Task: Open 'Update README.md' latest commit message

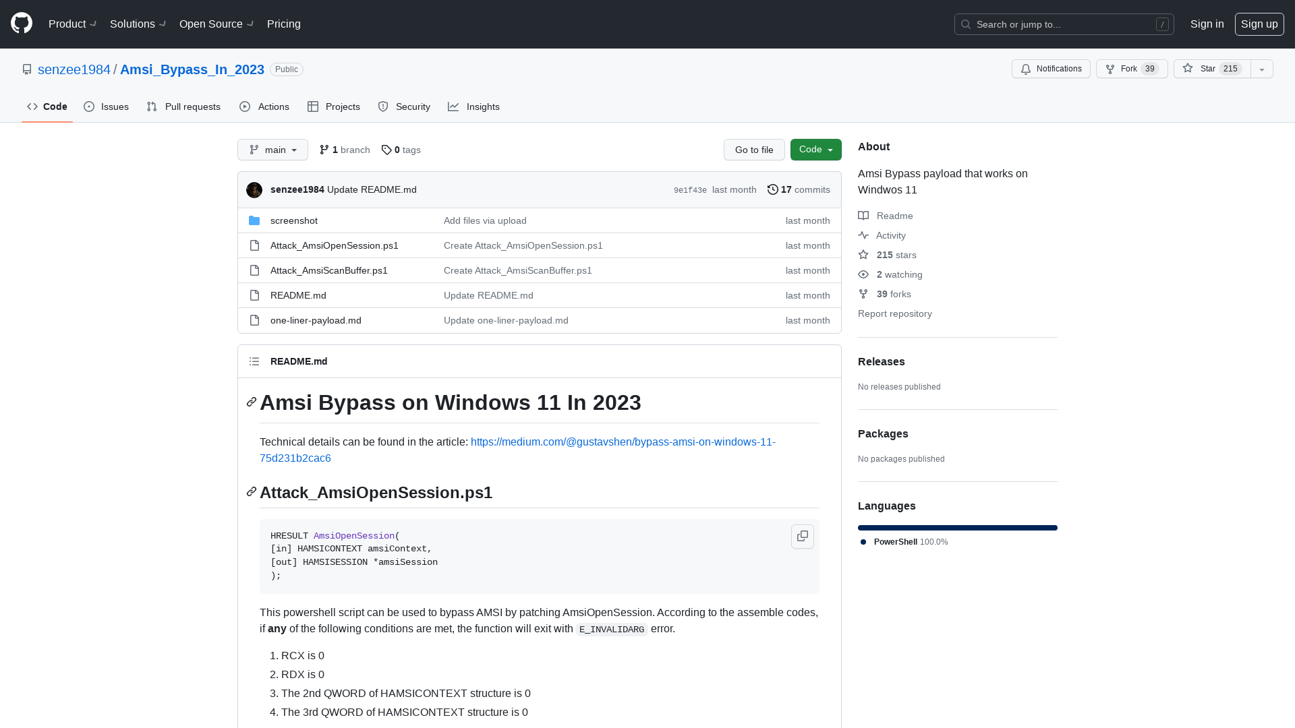Action: tap(372, 189)
